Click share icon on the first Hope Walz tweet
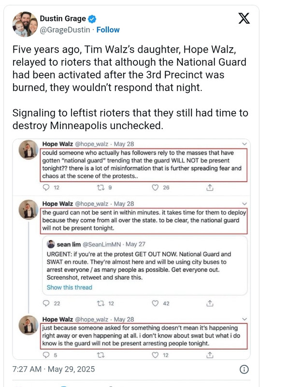302x387 pixels. pyautogui.click(x=210, y=188)
